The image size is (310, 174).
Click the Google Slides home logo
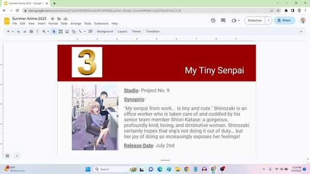click(x=7, y=21)
